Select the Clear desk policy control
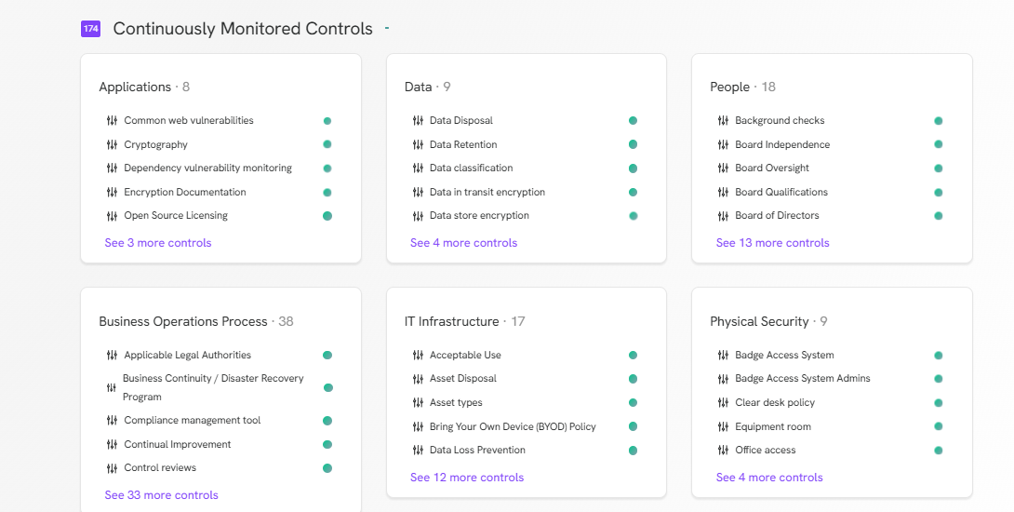The height and width of the screenshot is (512, 1014). pyautogui.click(x=775, y=402)
